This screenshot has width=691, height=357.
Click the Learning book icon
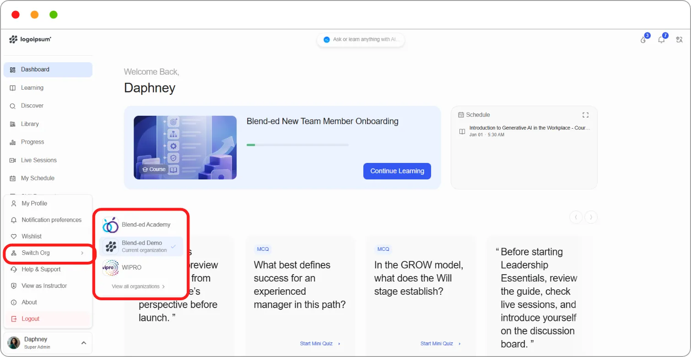pyautogui.click(x=13, y=88)
